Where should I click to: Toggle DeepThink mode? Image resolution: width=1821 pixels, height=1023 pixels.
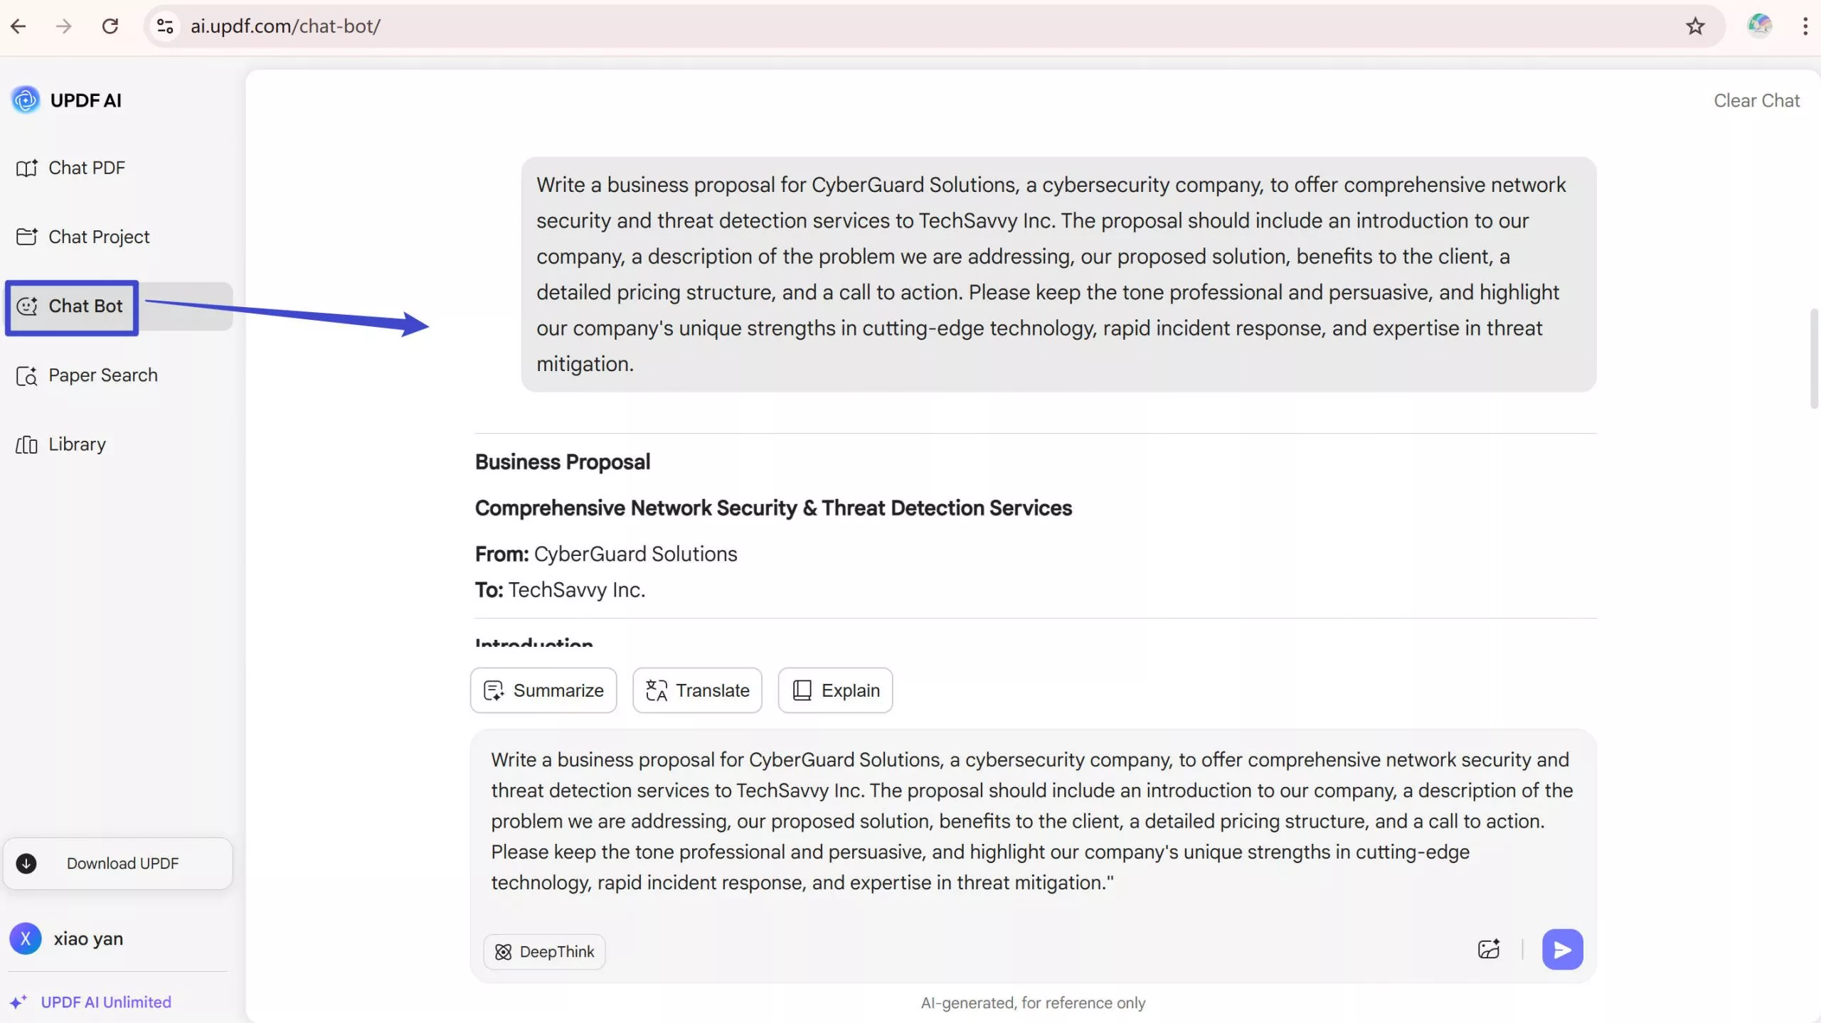point(544,951)
